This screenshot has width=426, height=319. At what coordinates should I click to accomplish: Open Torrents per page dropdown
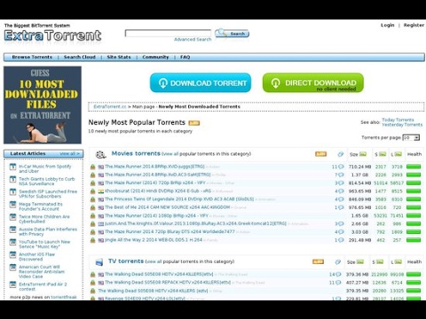[411, 137]
